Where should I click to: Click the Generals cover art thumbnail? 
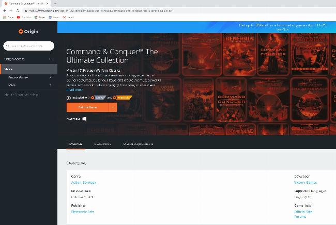pyautogui.click(x=239, y=55)
